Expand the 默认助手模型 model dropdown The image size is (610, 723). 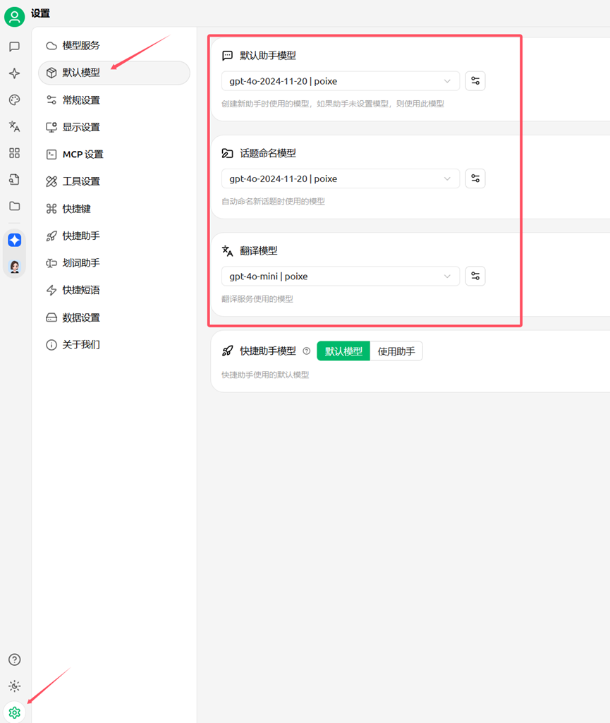coord(341,81)
